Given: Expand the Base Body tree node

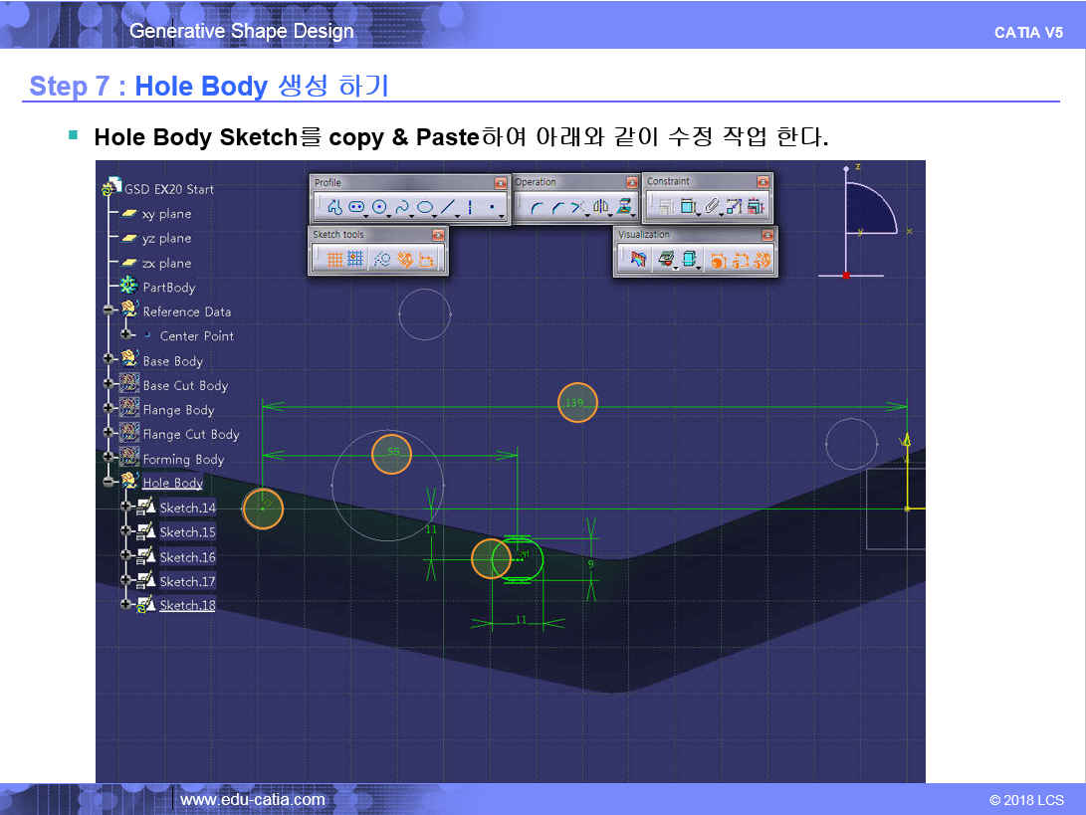Looking at the screenshot, I should (109, 359).
